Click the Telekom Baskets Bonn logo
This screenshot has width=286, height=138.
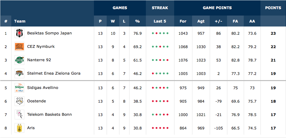point(19,115)
